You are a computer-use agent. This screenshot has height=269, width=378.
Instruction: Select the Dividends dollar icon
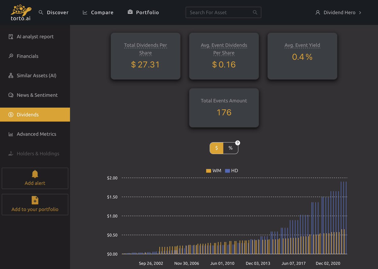point(10,115)
